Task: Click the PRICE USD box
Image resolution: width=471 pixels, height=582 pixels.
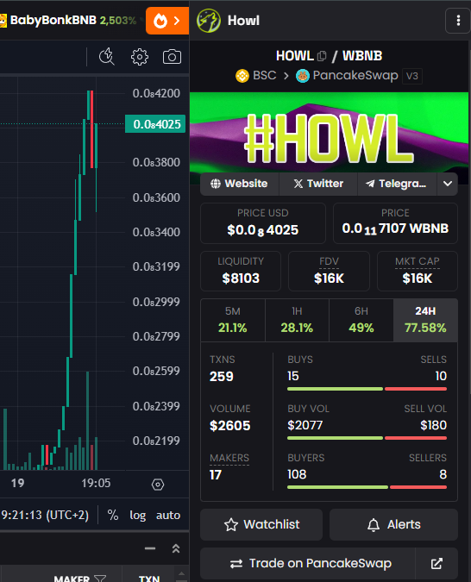Action: coord(263,223)
